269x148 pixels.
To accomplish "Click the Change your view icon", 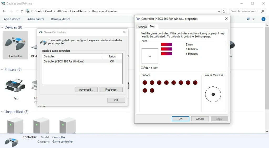I will point(248,19).
